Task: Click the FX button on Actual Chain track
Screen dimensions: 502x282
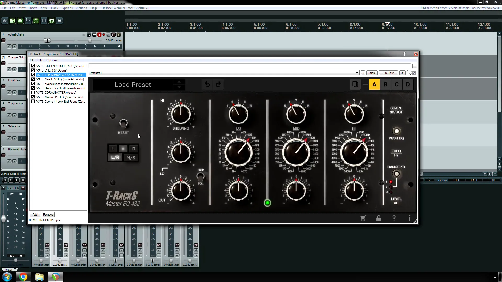Action: [x=99, y=34]
